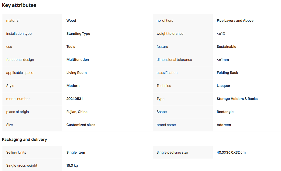Click the Lacquer technics value
The height and width of the screenshot is (171, 281).
point(223,86)
